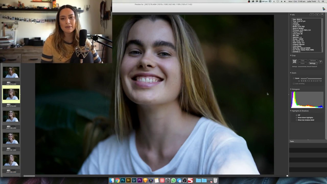Click the Julia Trotti user menu
The height and width of the screenshot is (184, 327).
(311, 1)
